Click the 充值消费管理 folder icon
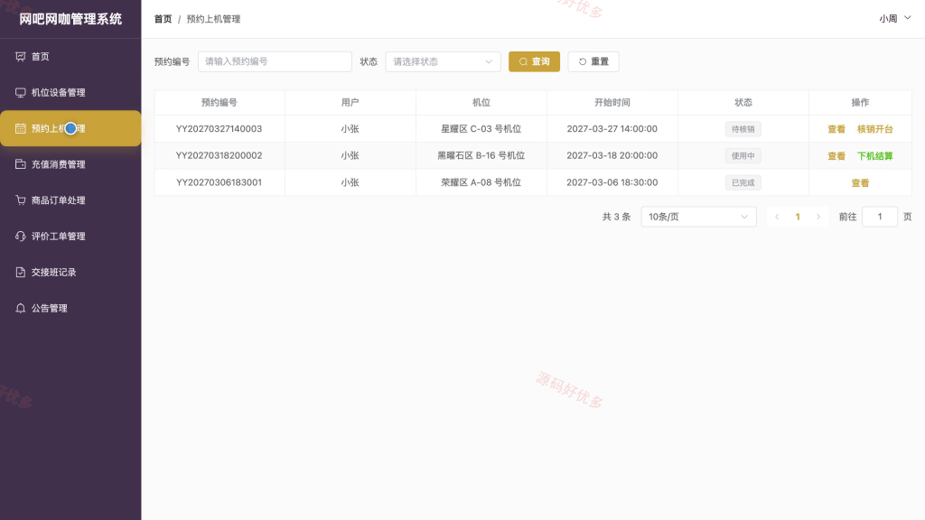The image size is (925, 520). (20, 164)
